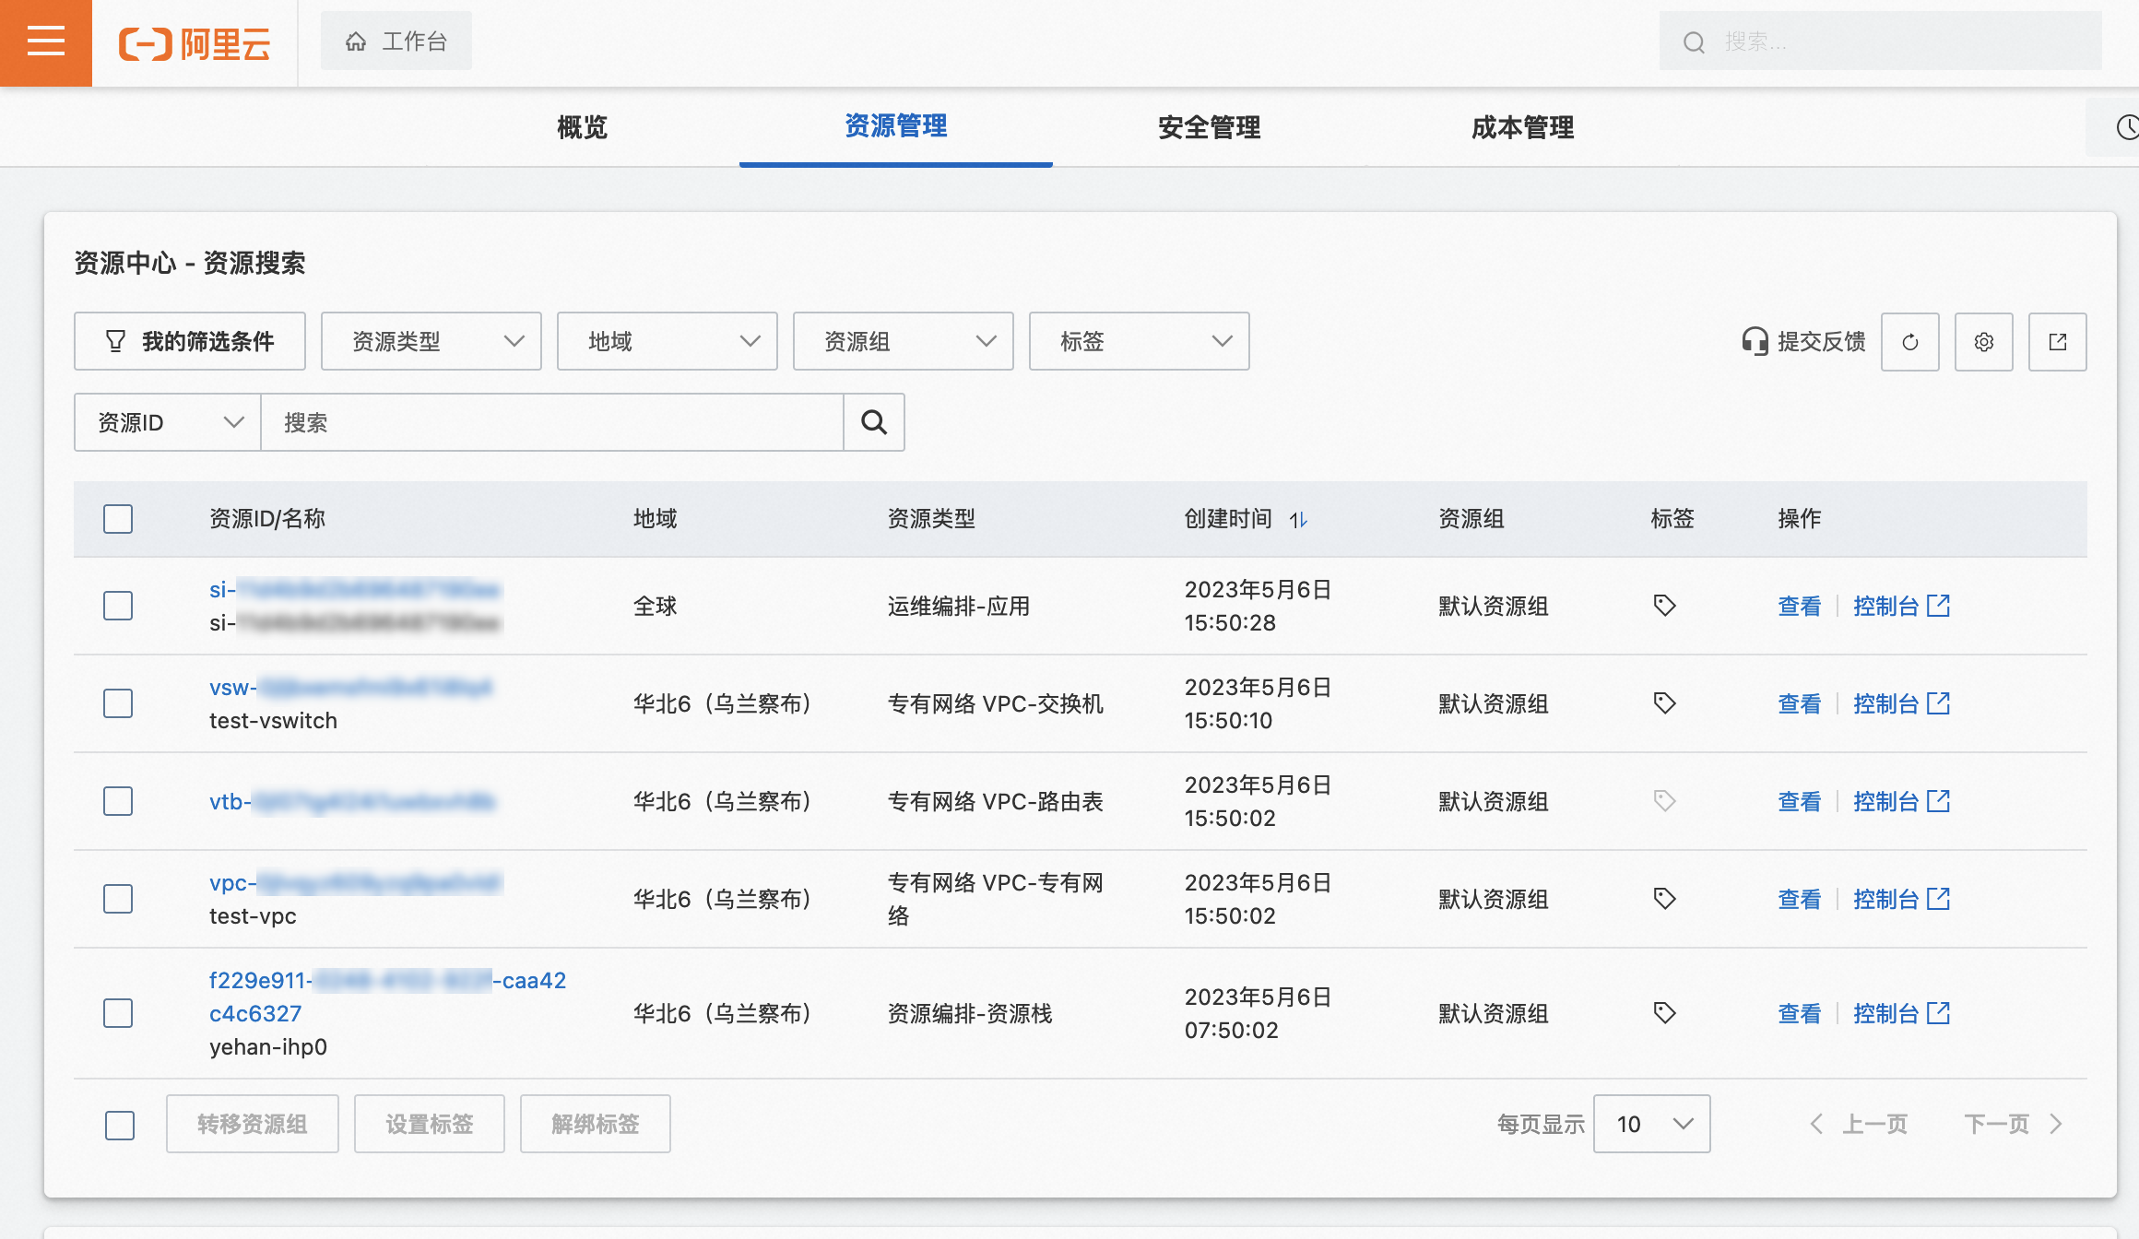Check the box for the test-vswitch row
Viewport: 2139px width, 1239px height.
click(118, 703)
